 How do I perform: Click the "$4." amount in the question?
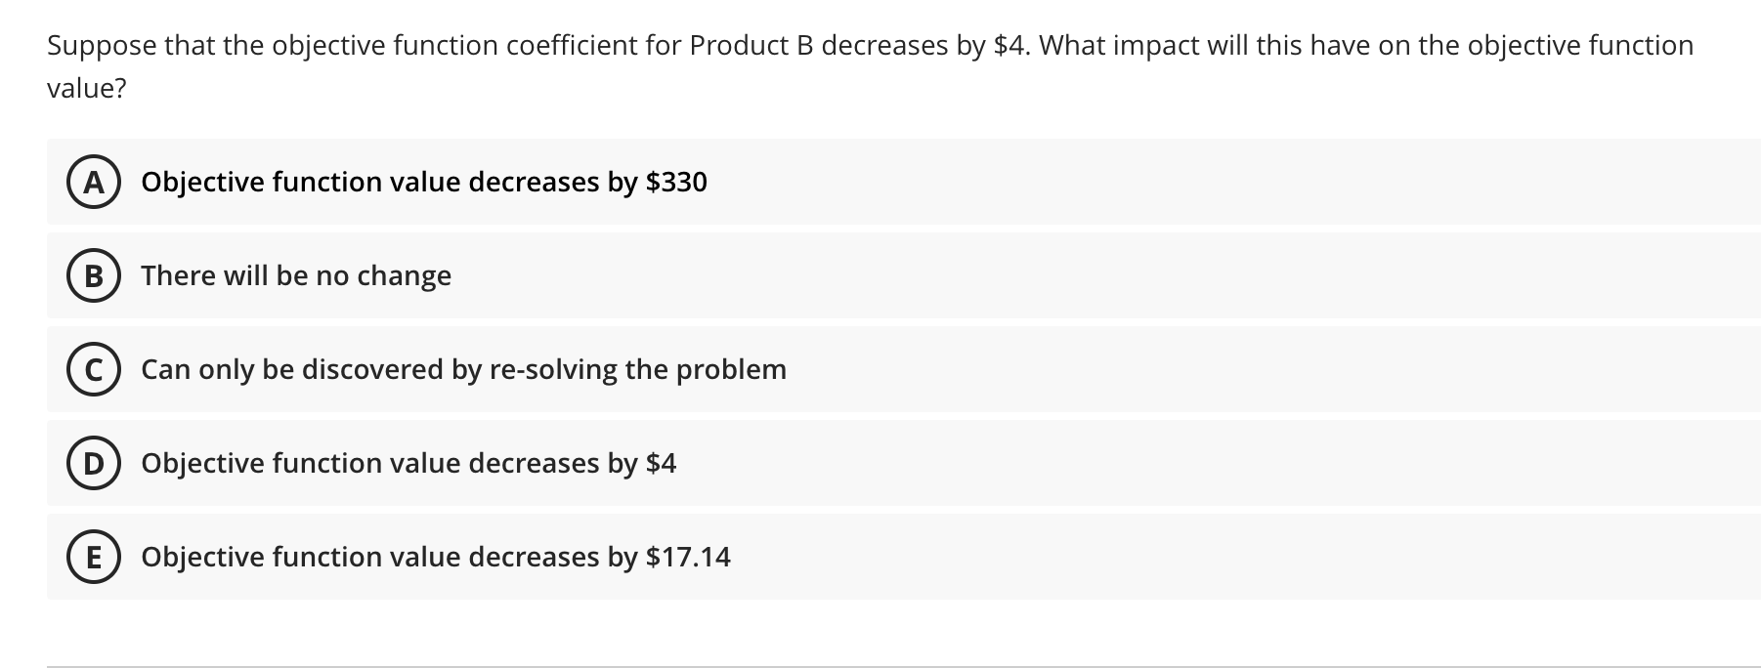(x=1015, y=45)
